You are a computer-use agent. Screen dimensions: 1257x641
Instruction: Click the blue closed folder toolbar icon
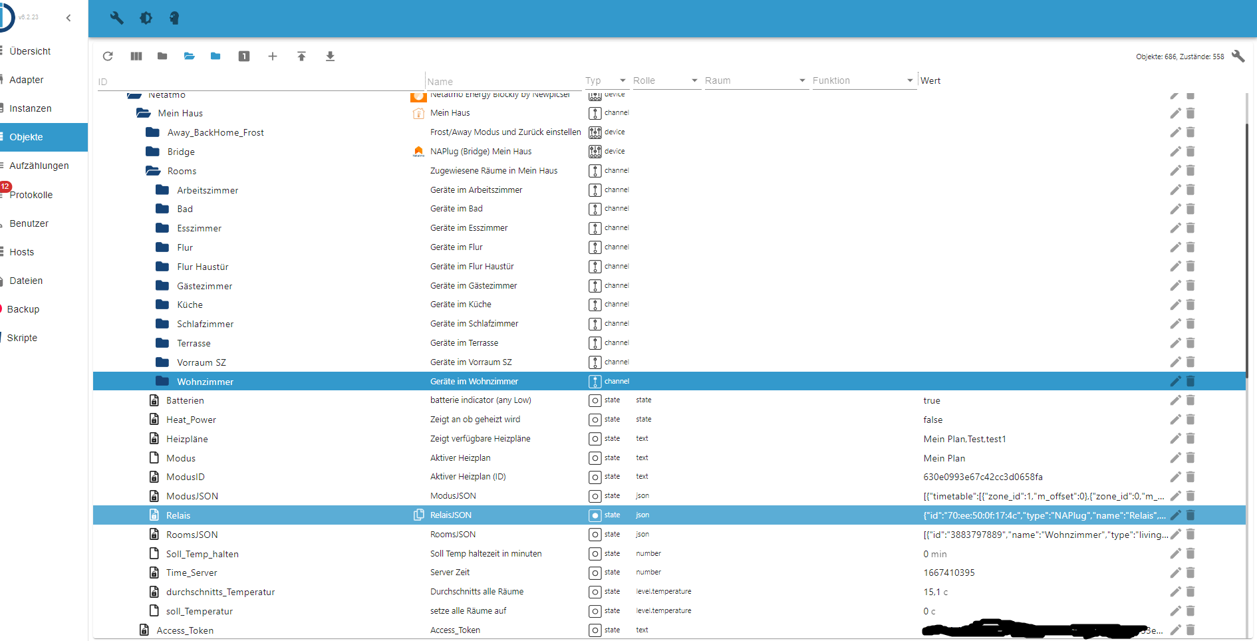click(215, 57)
